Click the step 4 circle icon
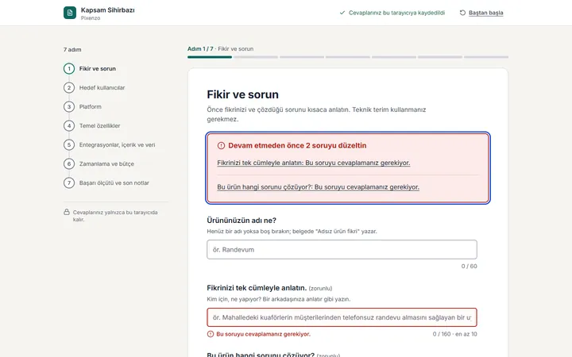Image resolution: width=572 pixels, height=357 pixels. (69, 125)
